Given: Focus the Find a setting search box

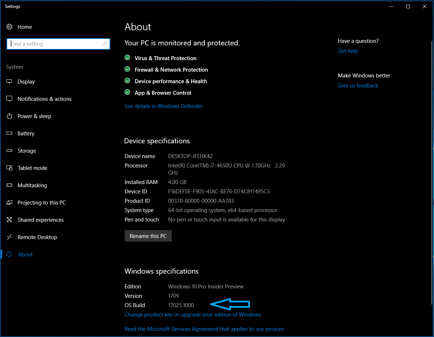Looking at the screenshot, I should (54, 44).
